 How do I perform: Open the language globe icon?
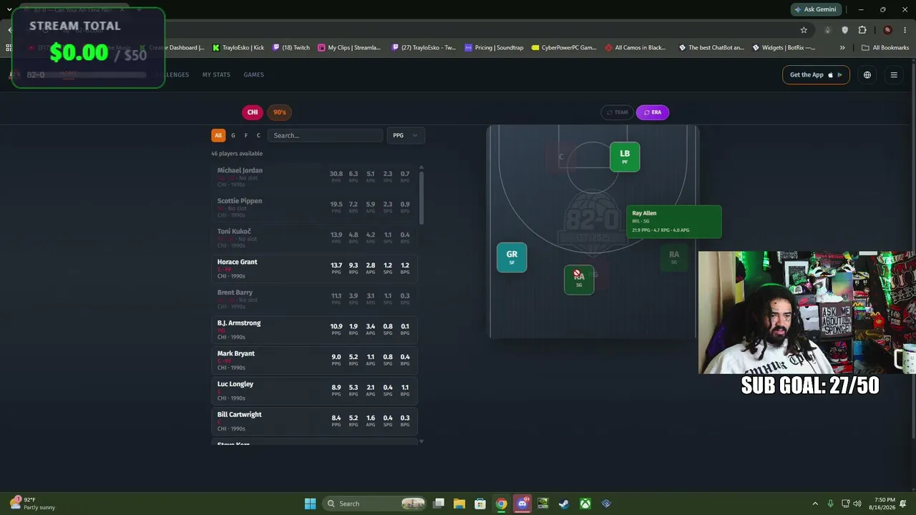pos(867,75)
